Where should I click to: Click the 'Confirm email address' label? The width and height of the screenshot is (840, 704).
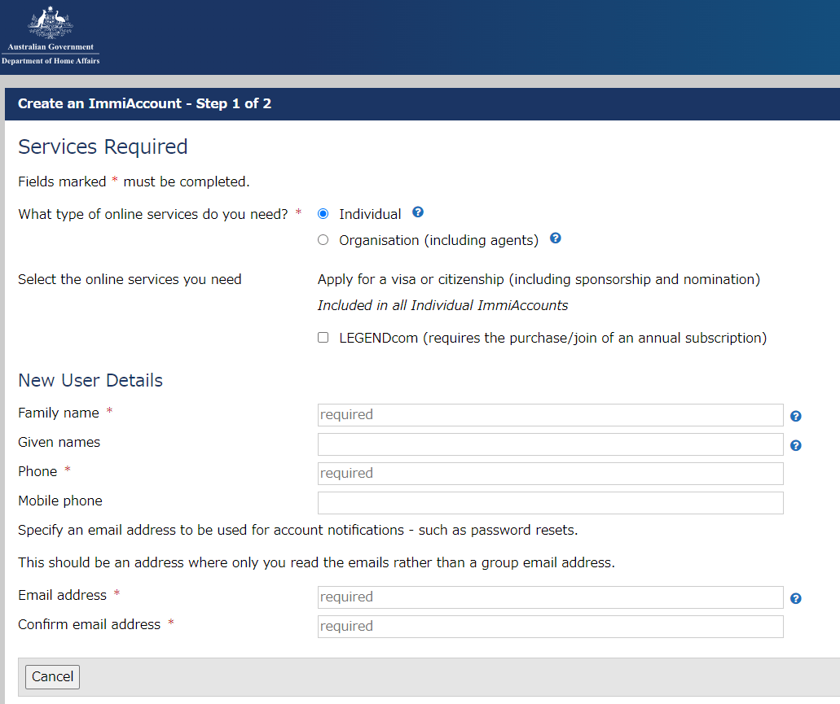click(x=90, y=624)
